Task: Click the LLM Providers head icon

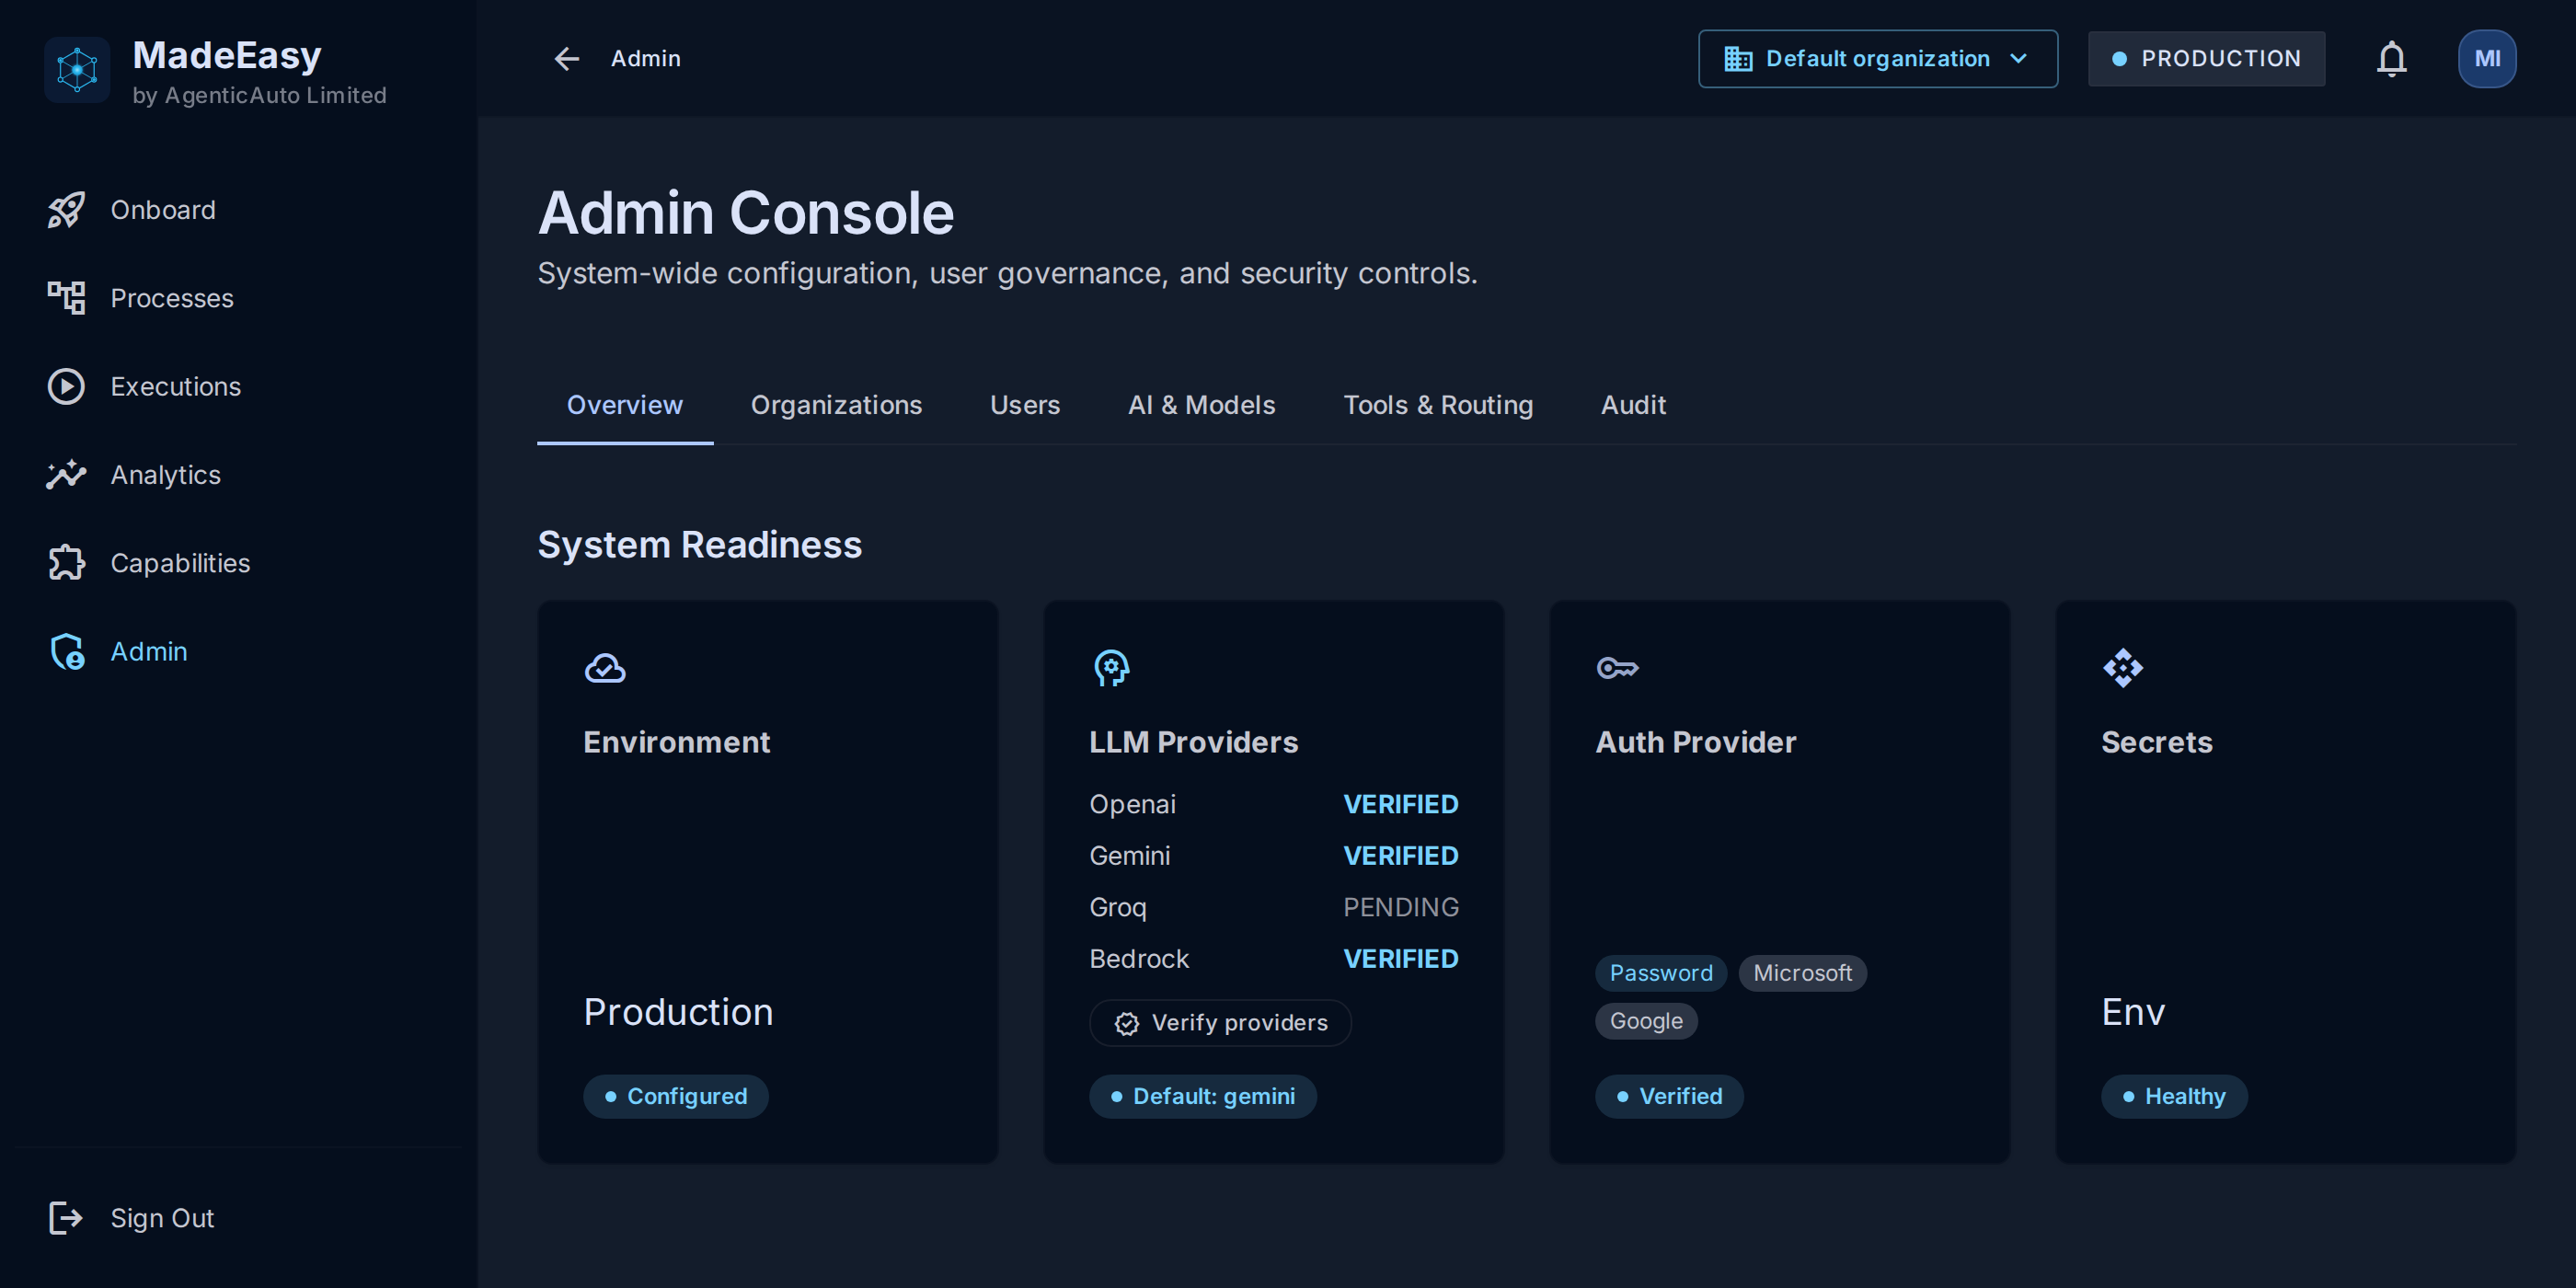Action: 1111,668
